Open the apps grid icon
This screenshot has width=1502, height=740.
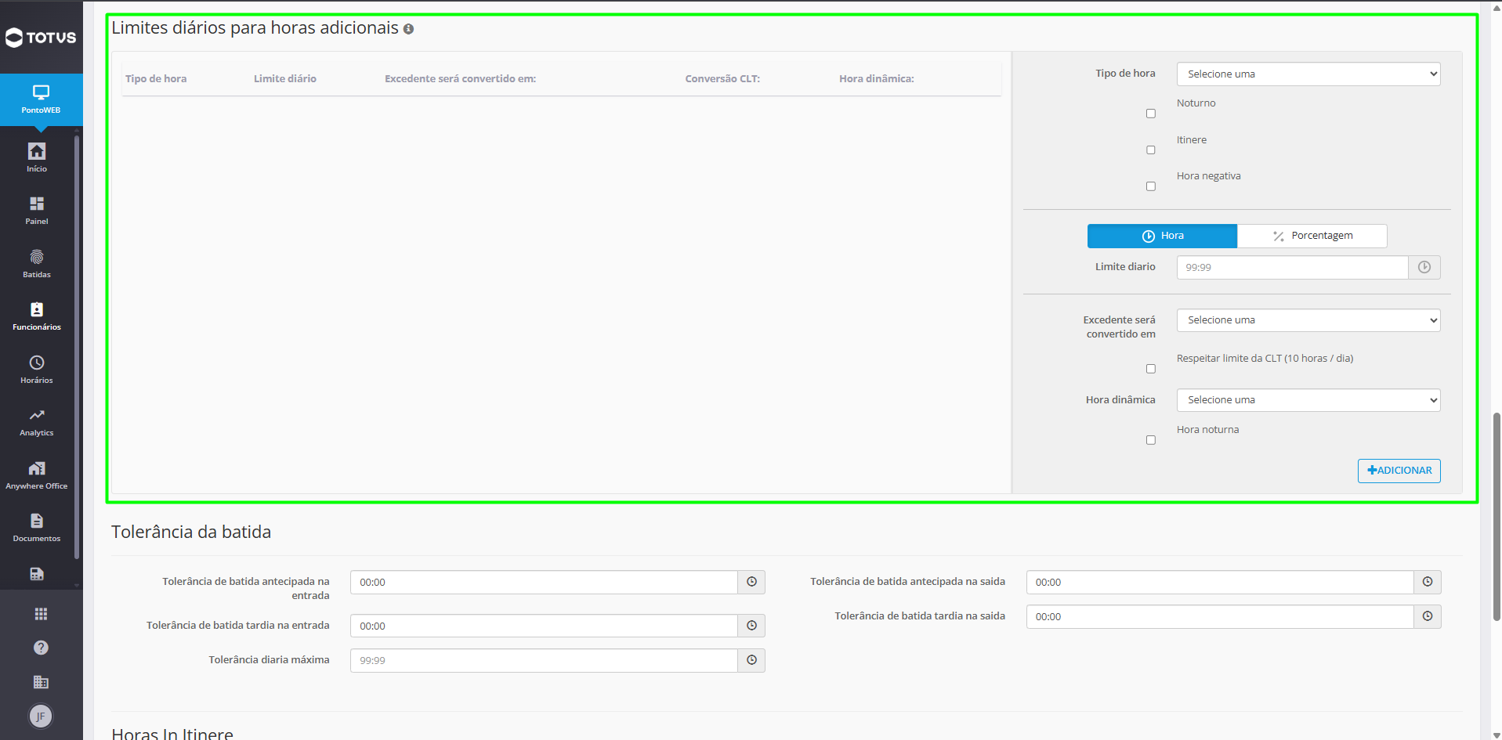pos(41,614)
